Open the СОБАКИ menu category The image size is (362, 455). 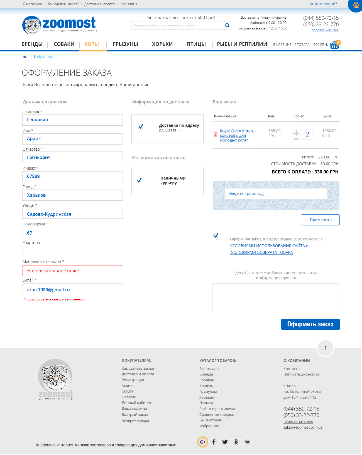[64, 44]
